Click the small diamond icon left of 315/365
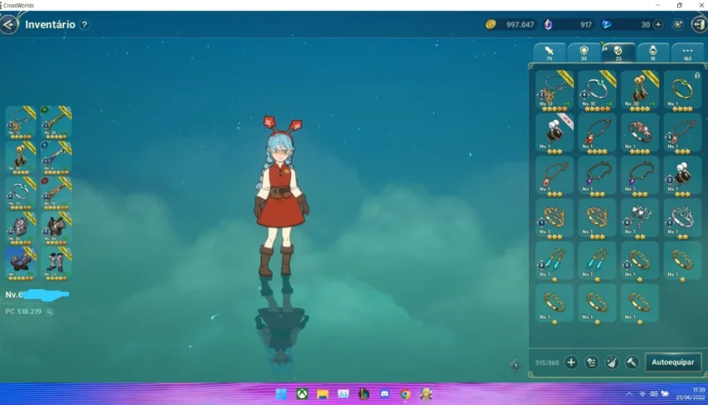The width and height of the screenshot is (708, 405). 515,365
